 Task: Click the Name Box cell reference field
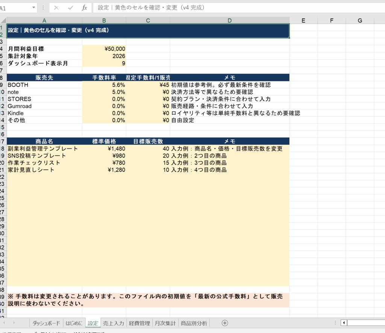pos(15,8)
